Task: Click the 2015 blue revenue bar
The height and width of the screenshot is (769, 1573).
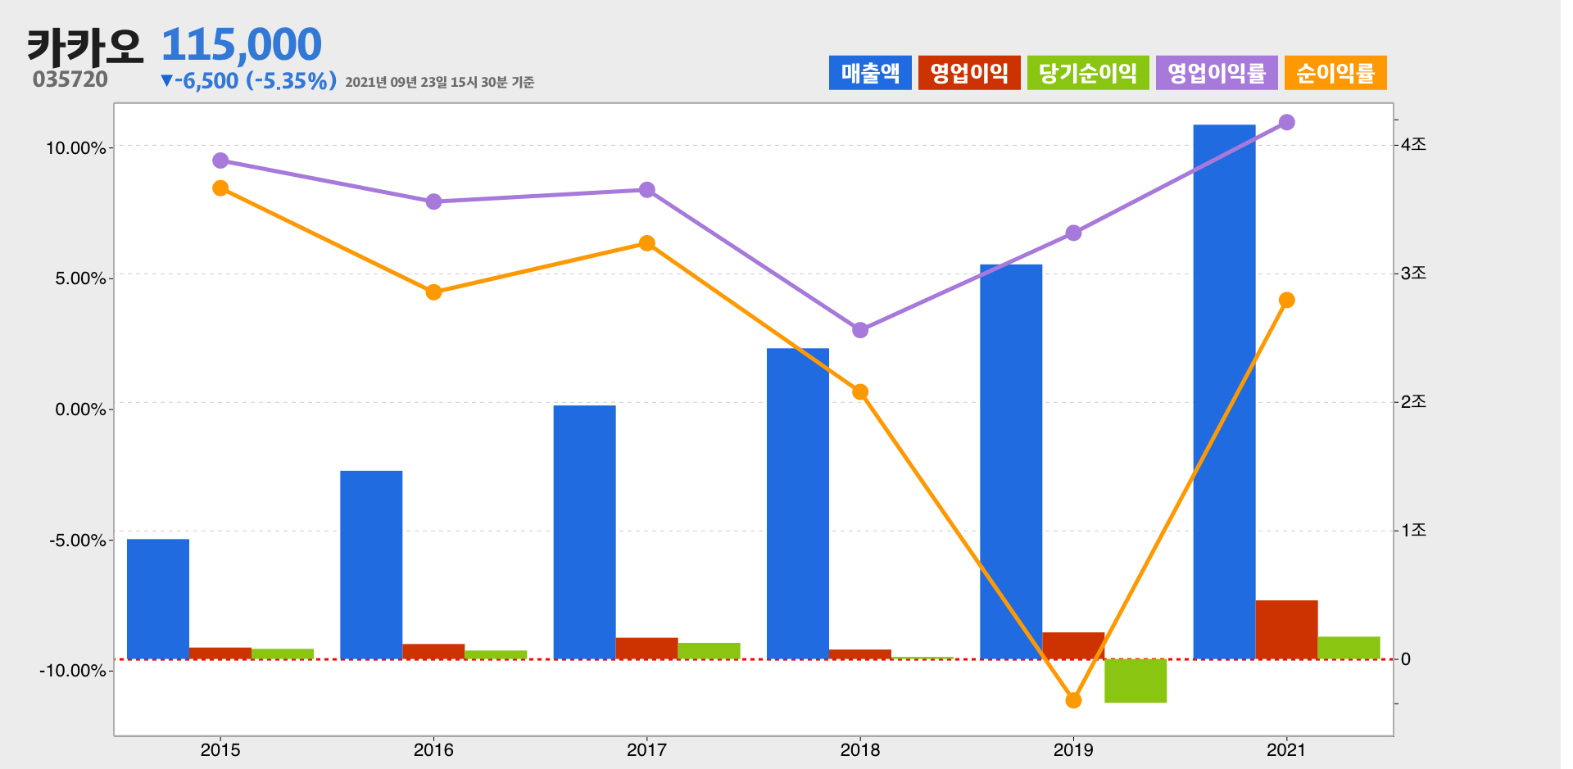Action: pos(158,599)
